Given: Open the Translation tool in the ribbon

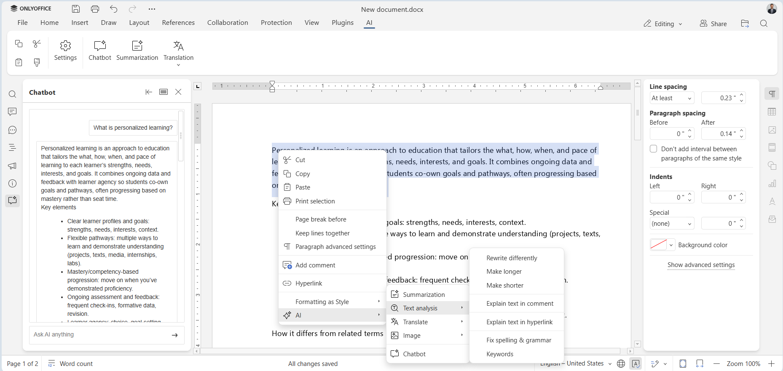Looking at the screenshot, I should point(179,52).
